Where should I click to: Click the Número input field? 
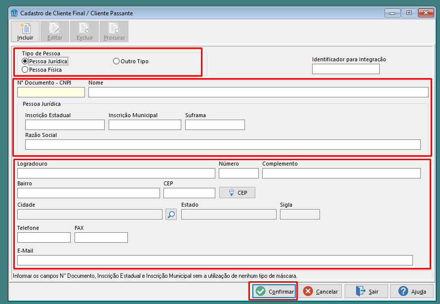tap(239, 173)
